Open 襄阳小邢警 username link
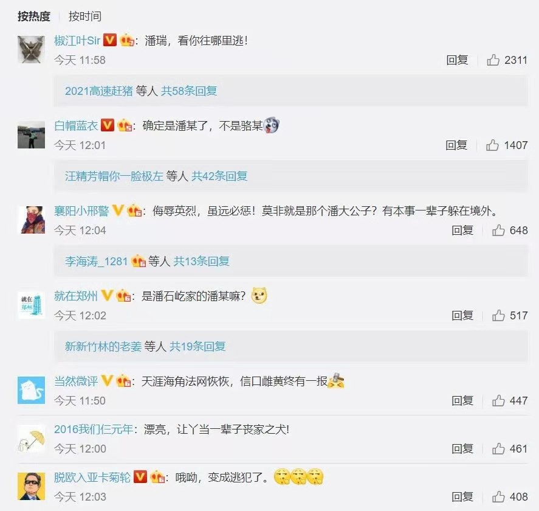Image resolution: width=539 pixels, height=511 pixels. (x=81, y=210)
